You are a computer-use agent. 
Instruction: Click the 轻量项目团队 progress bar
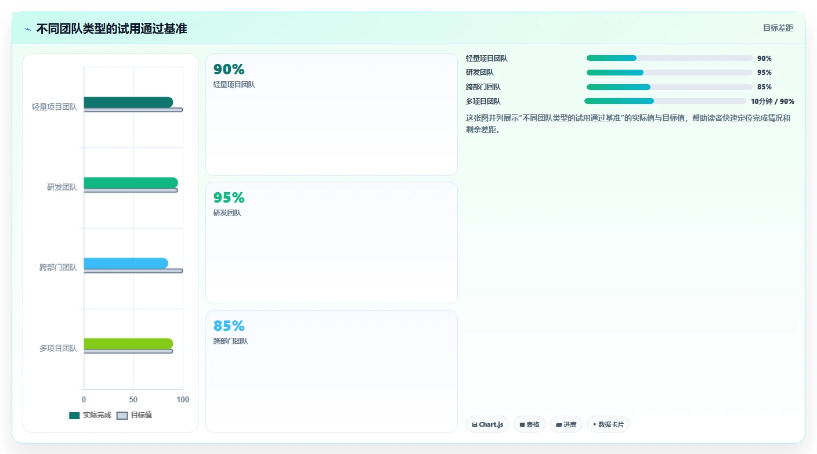coord(669,58)
